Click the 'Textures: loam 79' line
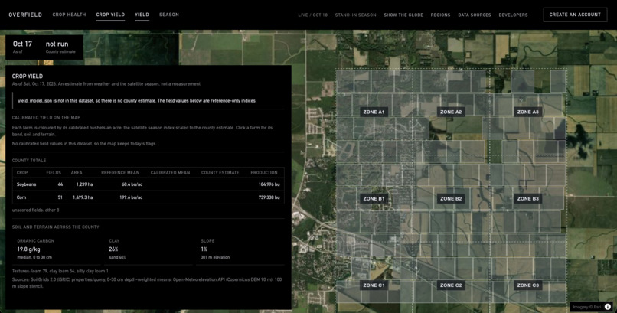617x313 pixels. [x=60, y=271]
